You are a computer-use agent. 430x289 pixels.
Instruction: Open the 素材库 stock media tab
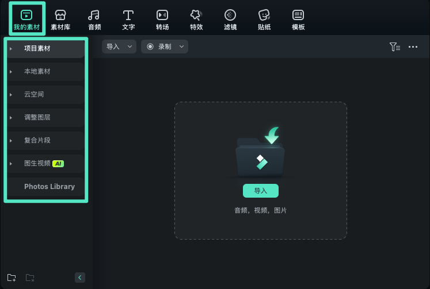60,20
